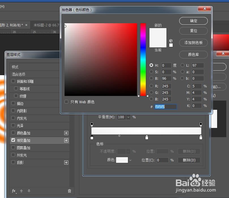Click the gradient midpoint diamond marker
The height and width of the screenshot is (198, 229).
pos(119,136)
